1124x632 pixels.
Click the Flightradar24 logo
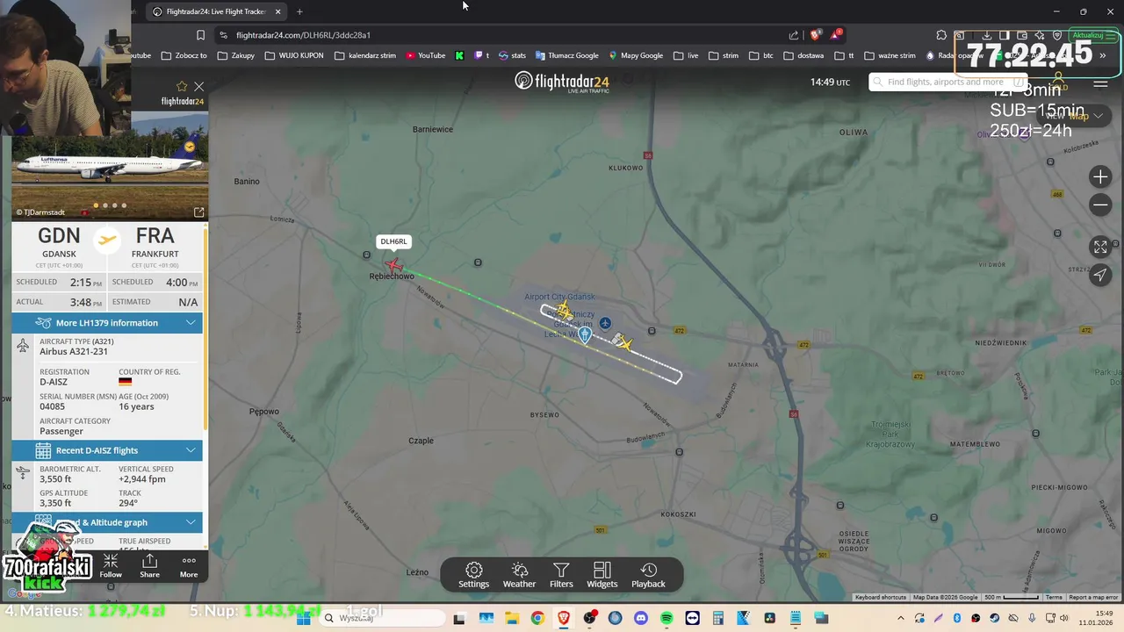[x=562, y=82]
